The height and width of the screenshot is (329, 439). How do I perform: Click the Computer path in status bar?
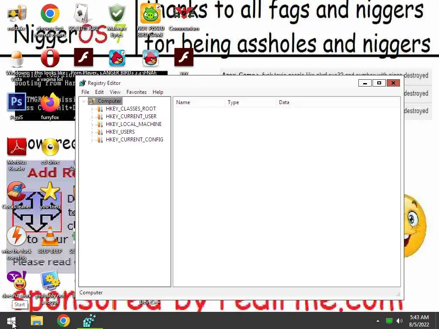(x=91, y=293)
